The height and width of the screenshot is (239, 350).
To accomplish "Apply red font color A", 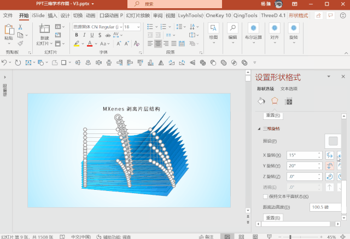I will [90, 44].
